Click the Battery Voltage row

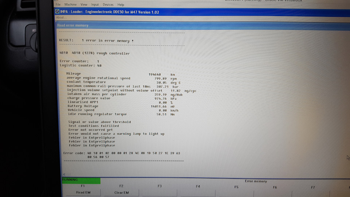click(x=121, y=106)
